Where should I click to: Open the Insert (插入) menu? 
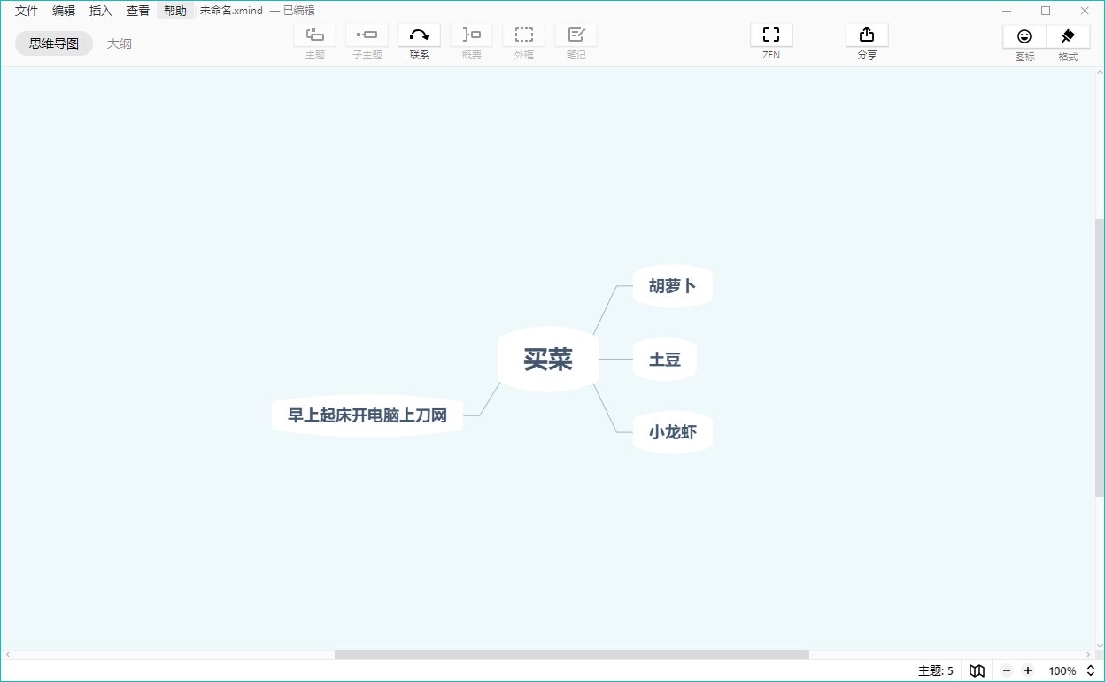(101, 11)
